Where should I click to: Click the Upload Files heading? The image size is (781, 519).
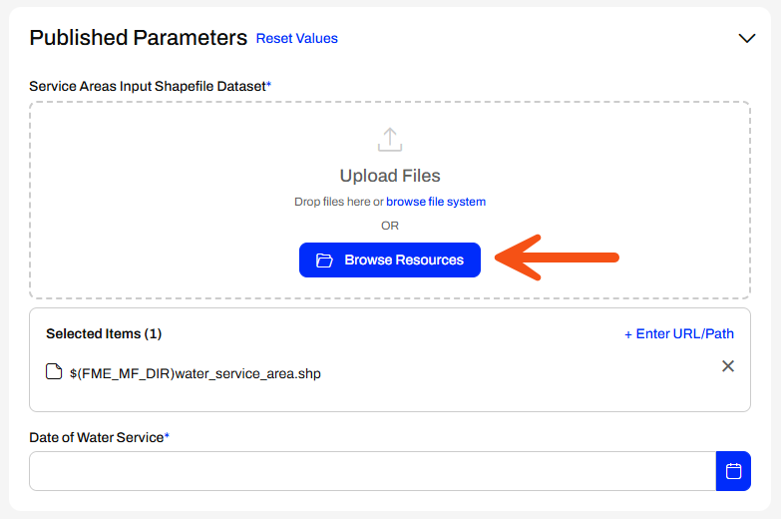[390, 176]
